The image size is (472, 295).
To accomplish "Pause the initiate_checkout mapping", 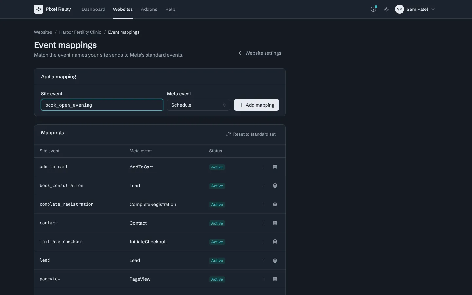I will point(264,242).
